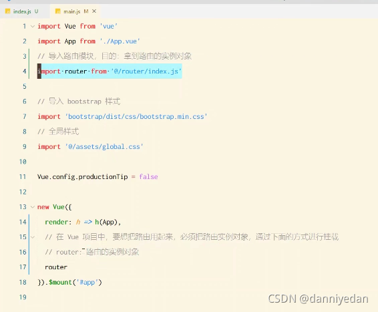Click the 全局样式 comment on line 8

pos(58,132)
